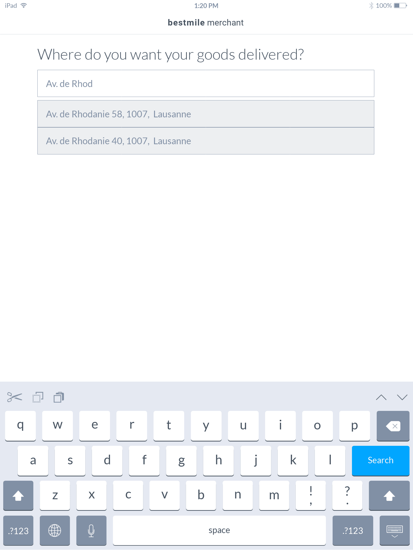Tap the Bluetooth status icon
Screen dimensions: 413x550
click(371, 6)
